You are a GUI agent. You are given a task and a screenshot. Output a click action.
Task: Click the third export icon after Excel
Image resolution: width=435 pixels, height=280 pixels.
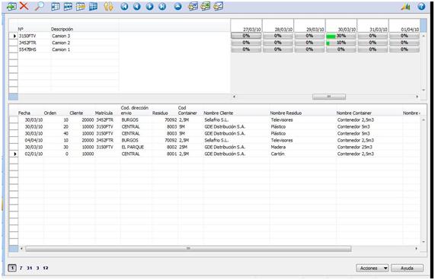[219, 6]
